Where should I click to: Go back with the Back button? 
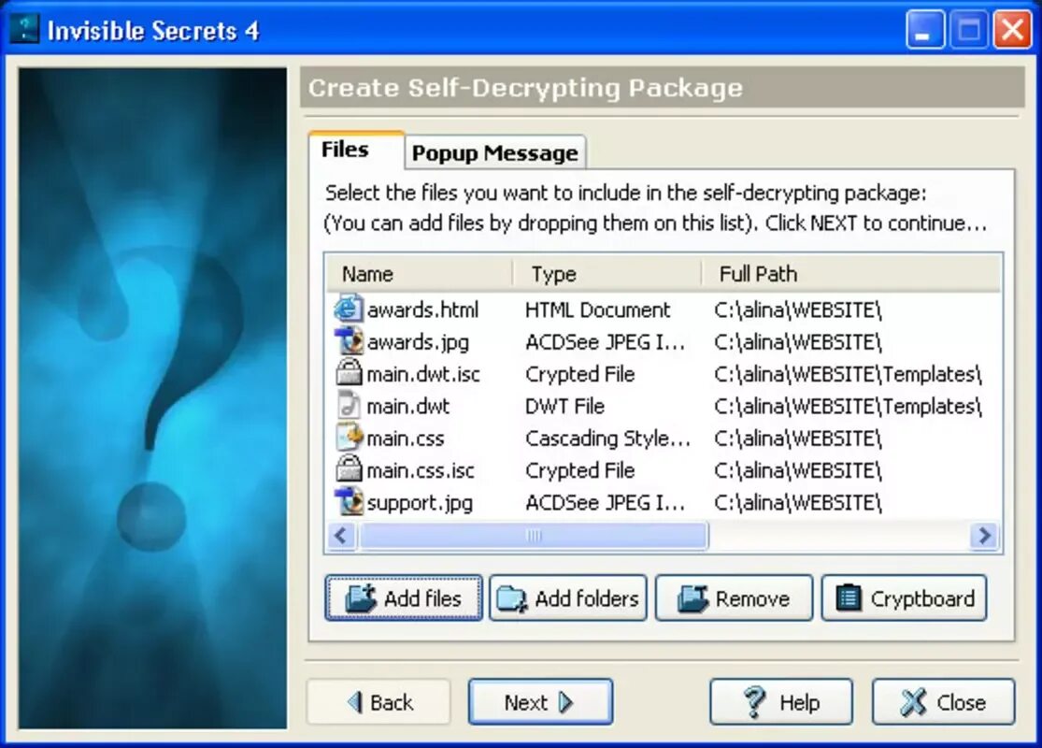click(x=378, y=702)
